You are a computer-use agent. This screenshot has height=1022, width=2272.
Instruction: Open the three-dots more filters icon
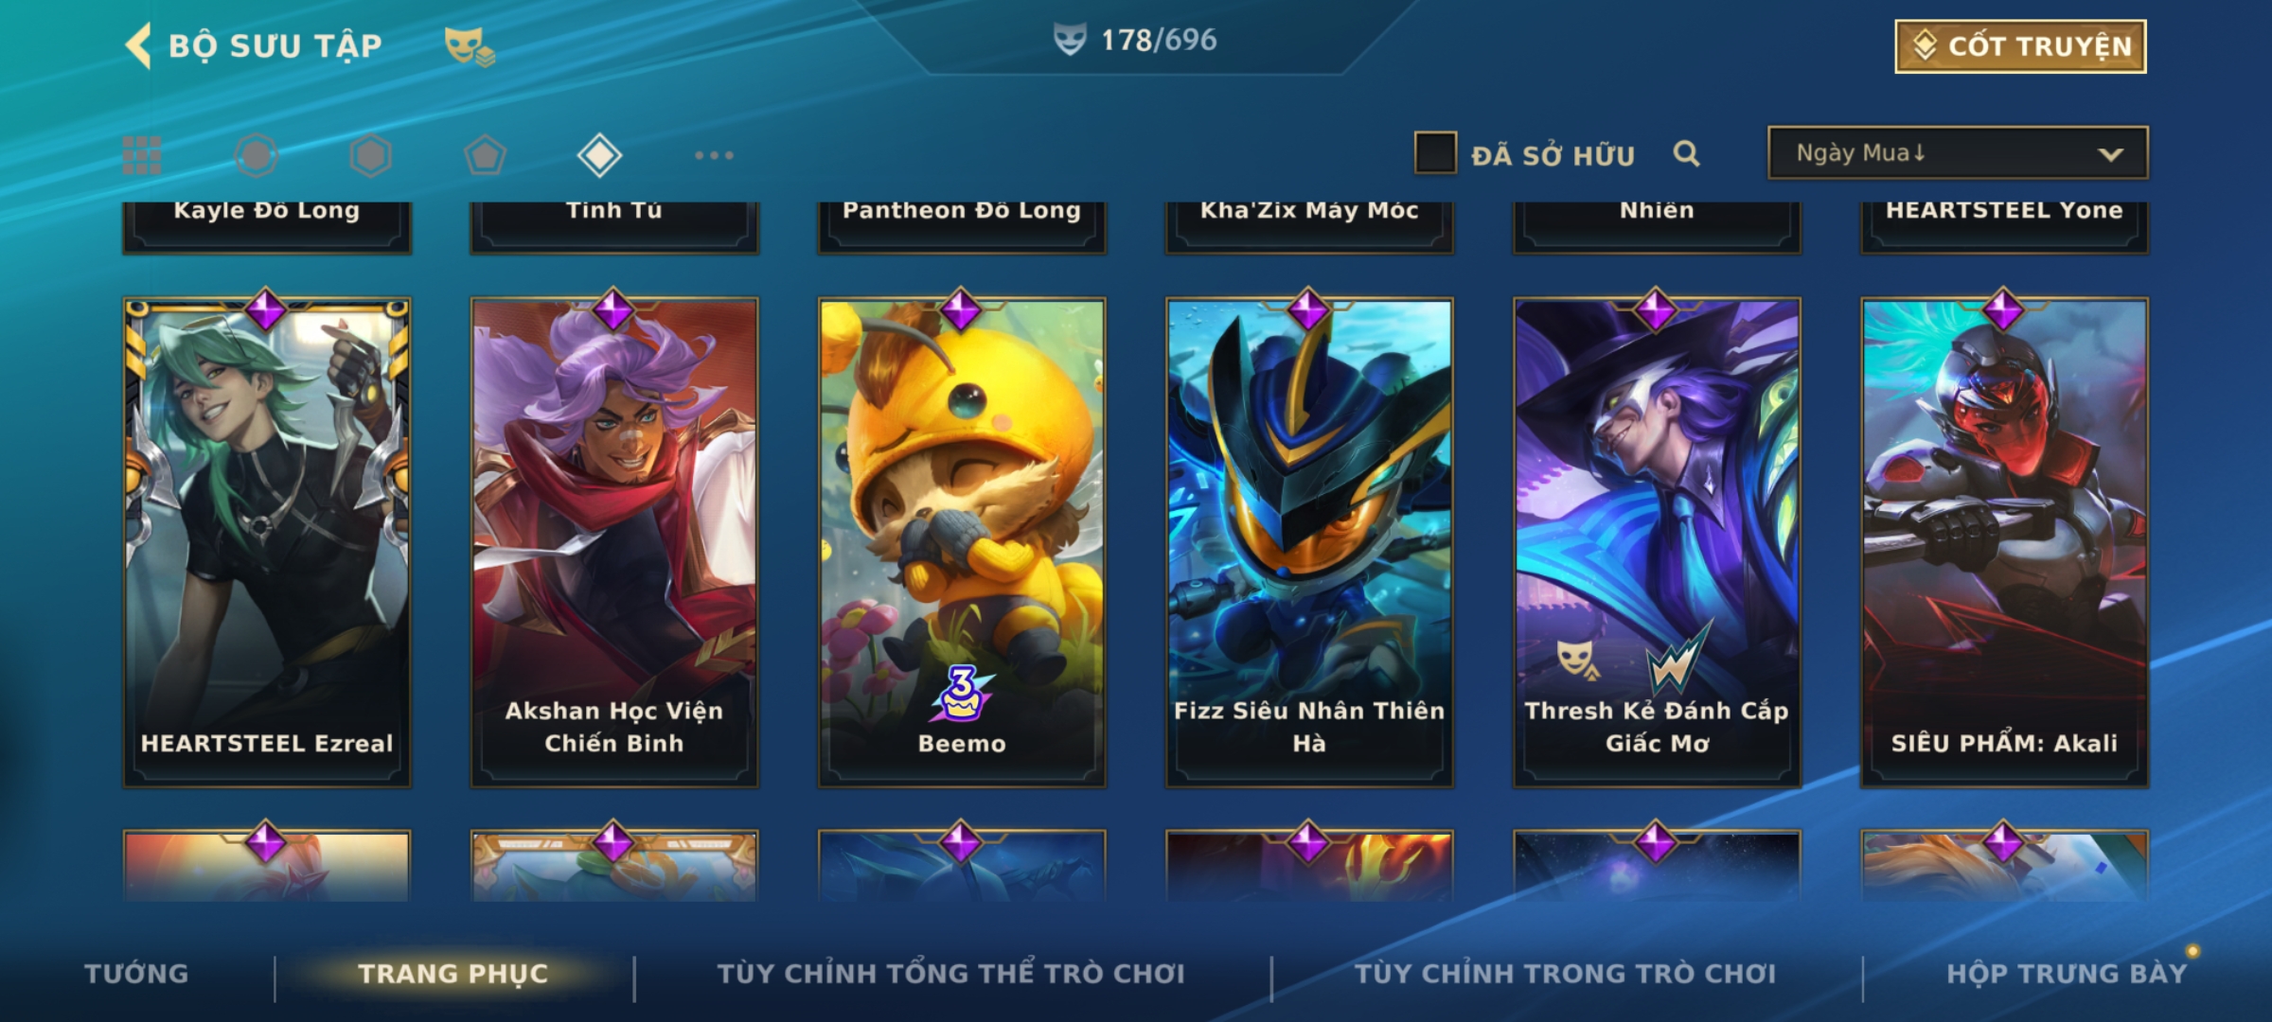tap(714, 155)
